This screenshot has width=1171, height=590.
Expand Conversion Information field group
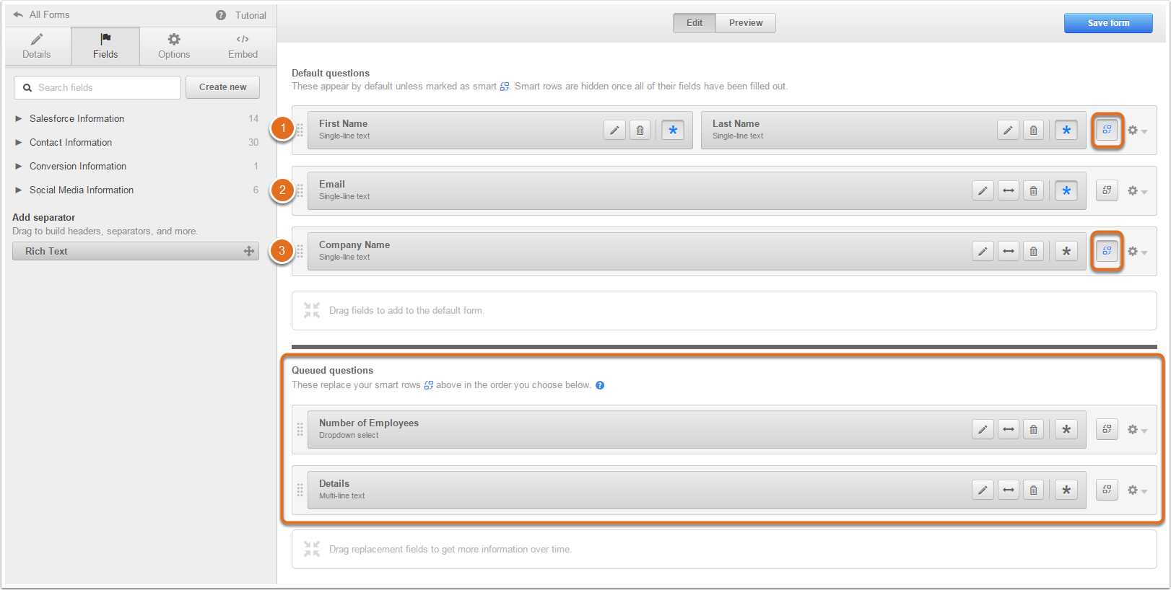[19, 166]
